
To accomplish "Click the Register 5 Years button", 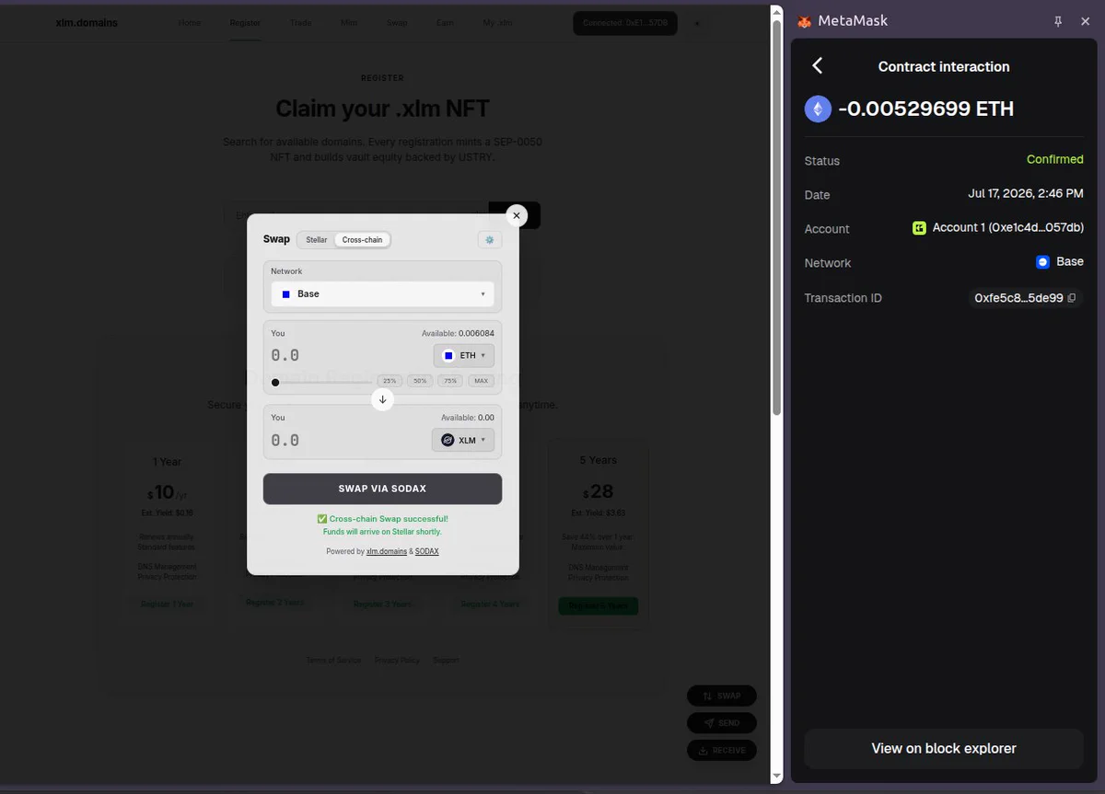I will [598, 606].
